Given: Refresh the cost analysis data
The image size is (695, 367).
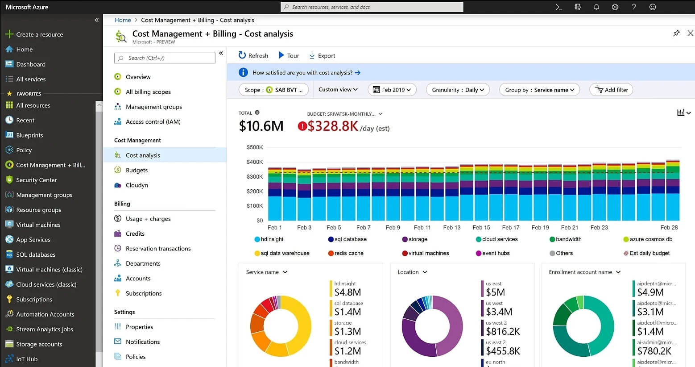Looking at the screenshot, I should (x=253, y=55).
